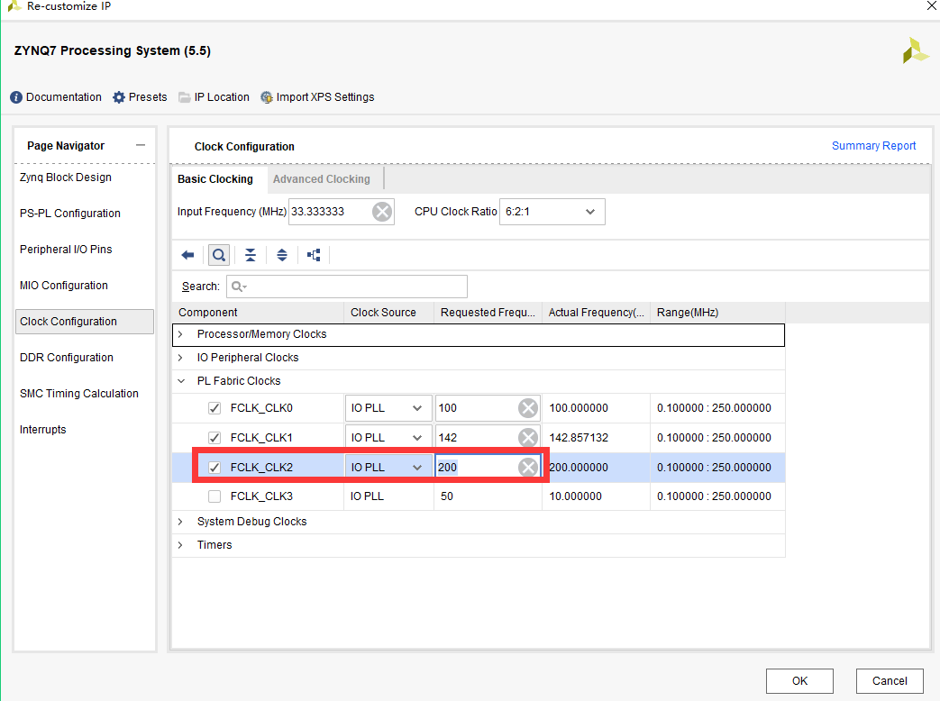
Task: Open Peripheral I/O Pins page
Action: [x=66, y=250]
